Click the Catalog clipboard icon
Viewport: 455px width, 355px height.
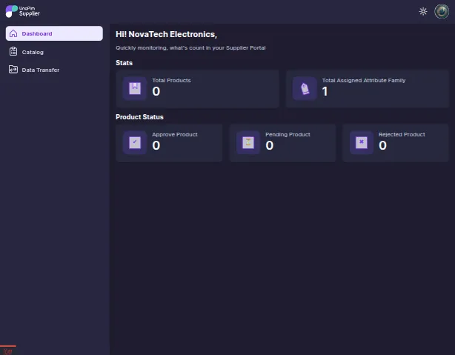(13, 52)
